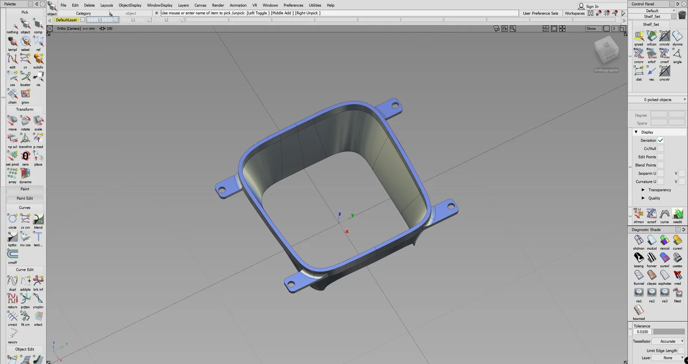This screenshot has width=688, height=364.
Task: Apply mulcol diagnostic shade
Action: click(x=652, y=242)
